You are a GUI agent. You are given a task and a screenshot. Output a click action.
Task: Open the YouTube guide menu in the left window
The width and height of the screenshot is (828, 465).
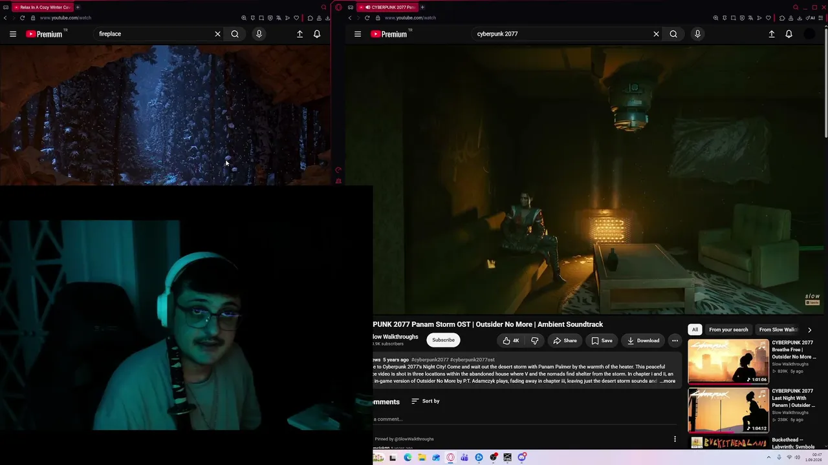(13, 34)
